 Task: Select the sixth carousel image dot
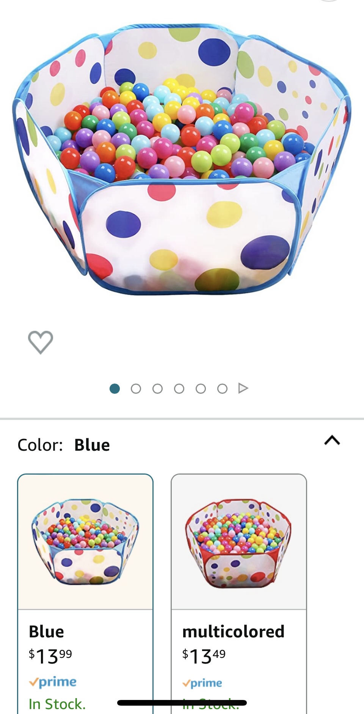click(222, 388)
